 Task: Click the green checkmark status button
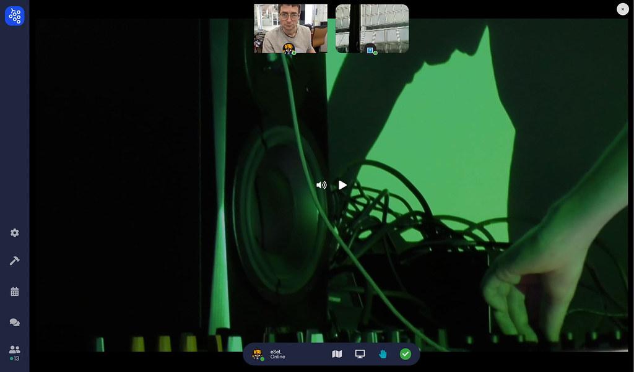(405, 354)
